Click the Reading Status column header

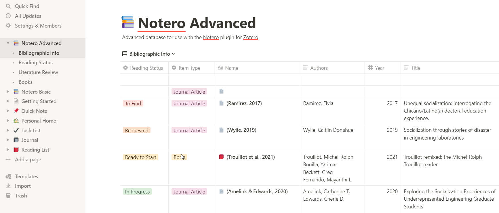(x=144, y=68)
